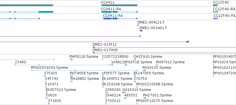
Task: Select the DME1-004L21.F arrow marker
Action: click(x=138, y=25)
